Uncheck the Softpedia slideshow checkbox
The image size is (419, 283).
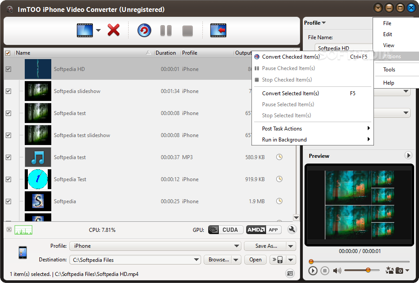point(8,91)
